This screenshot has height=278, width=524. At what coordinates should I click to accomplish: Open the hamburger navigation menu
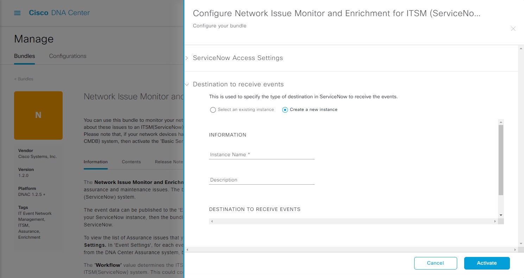click(x=17, y=13)
